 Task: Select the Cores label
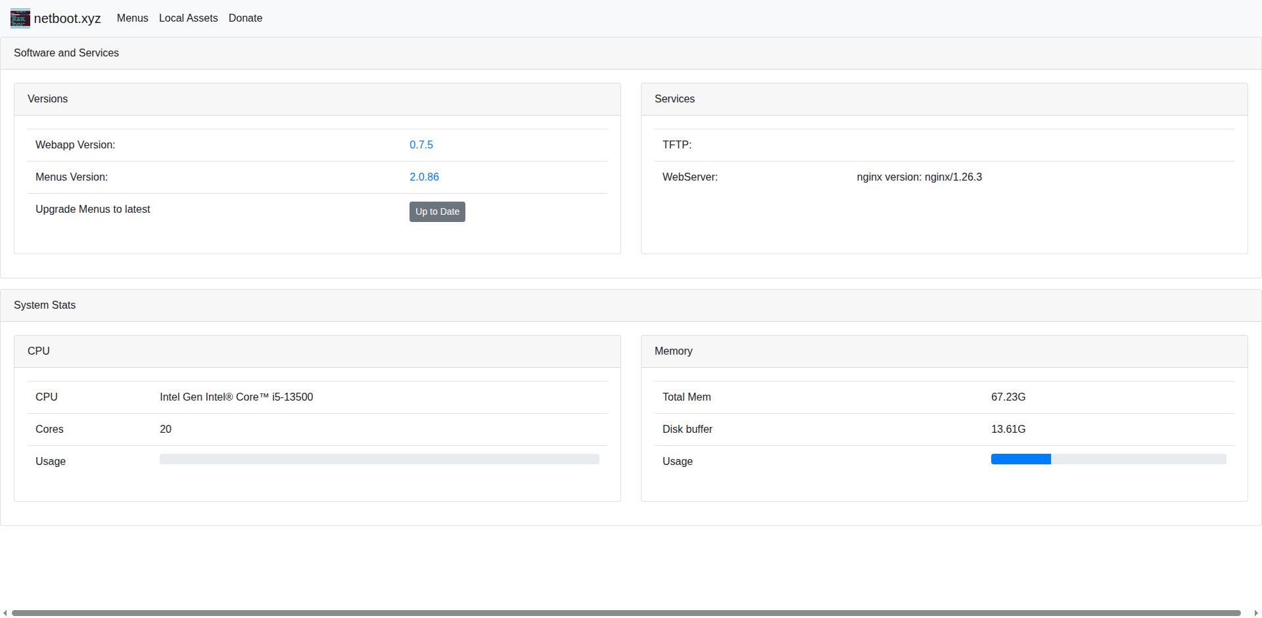click(x=49, y=430)
